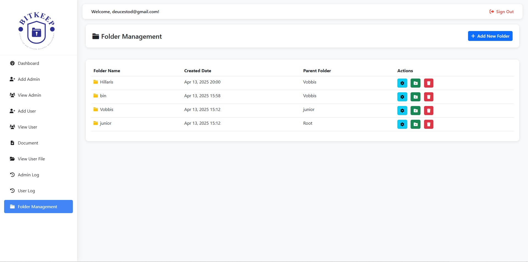The height and width of the screenshot is (262, 528).
Task: Click the gear settings icon for junior folder
Action: 402,124
